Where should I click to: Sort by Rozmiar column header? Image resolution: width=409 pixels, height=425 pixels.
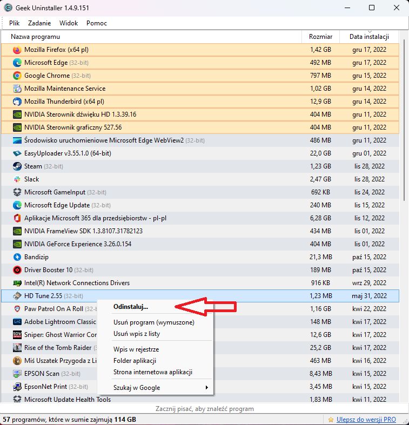(x=320, y=37)
